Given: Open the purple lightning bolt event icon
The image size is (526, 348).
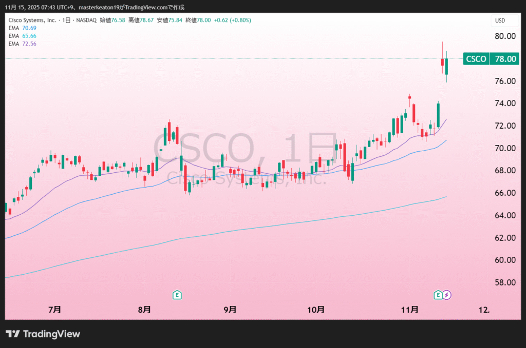Looking at the screenshot, I should coord(447,295).
